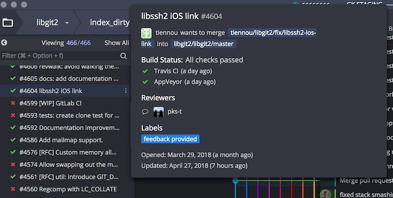The width and height of the screenshot is (393, 198).
Task: Select the index_dirty branch breadcrumb
Action: (x=110, y=23)
